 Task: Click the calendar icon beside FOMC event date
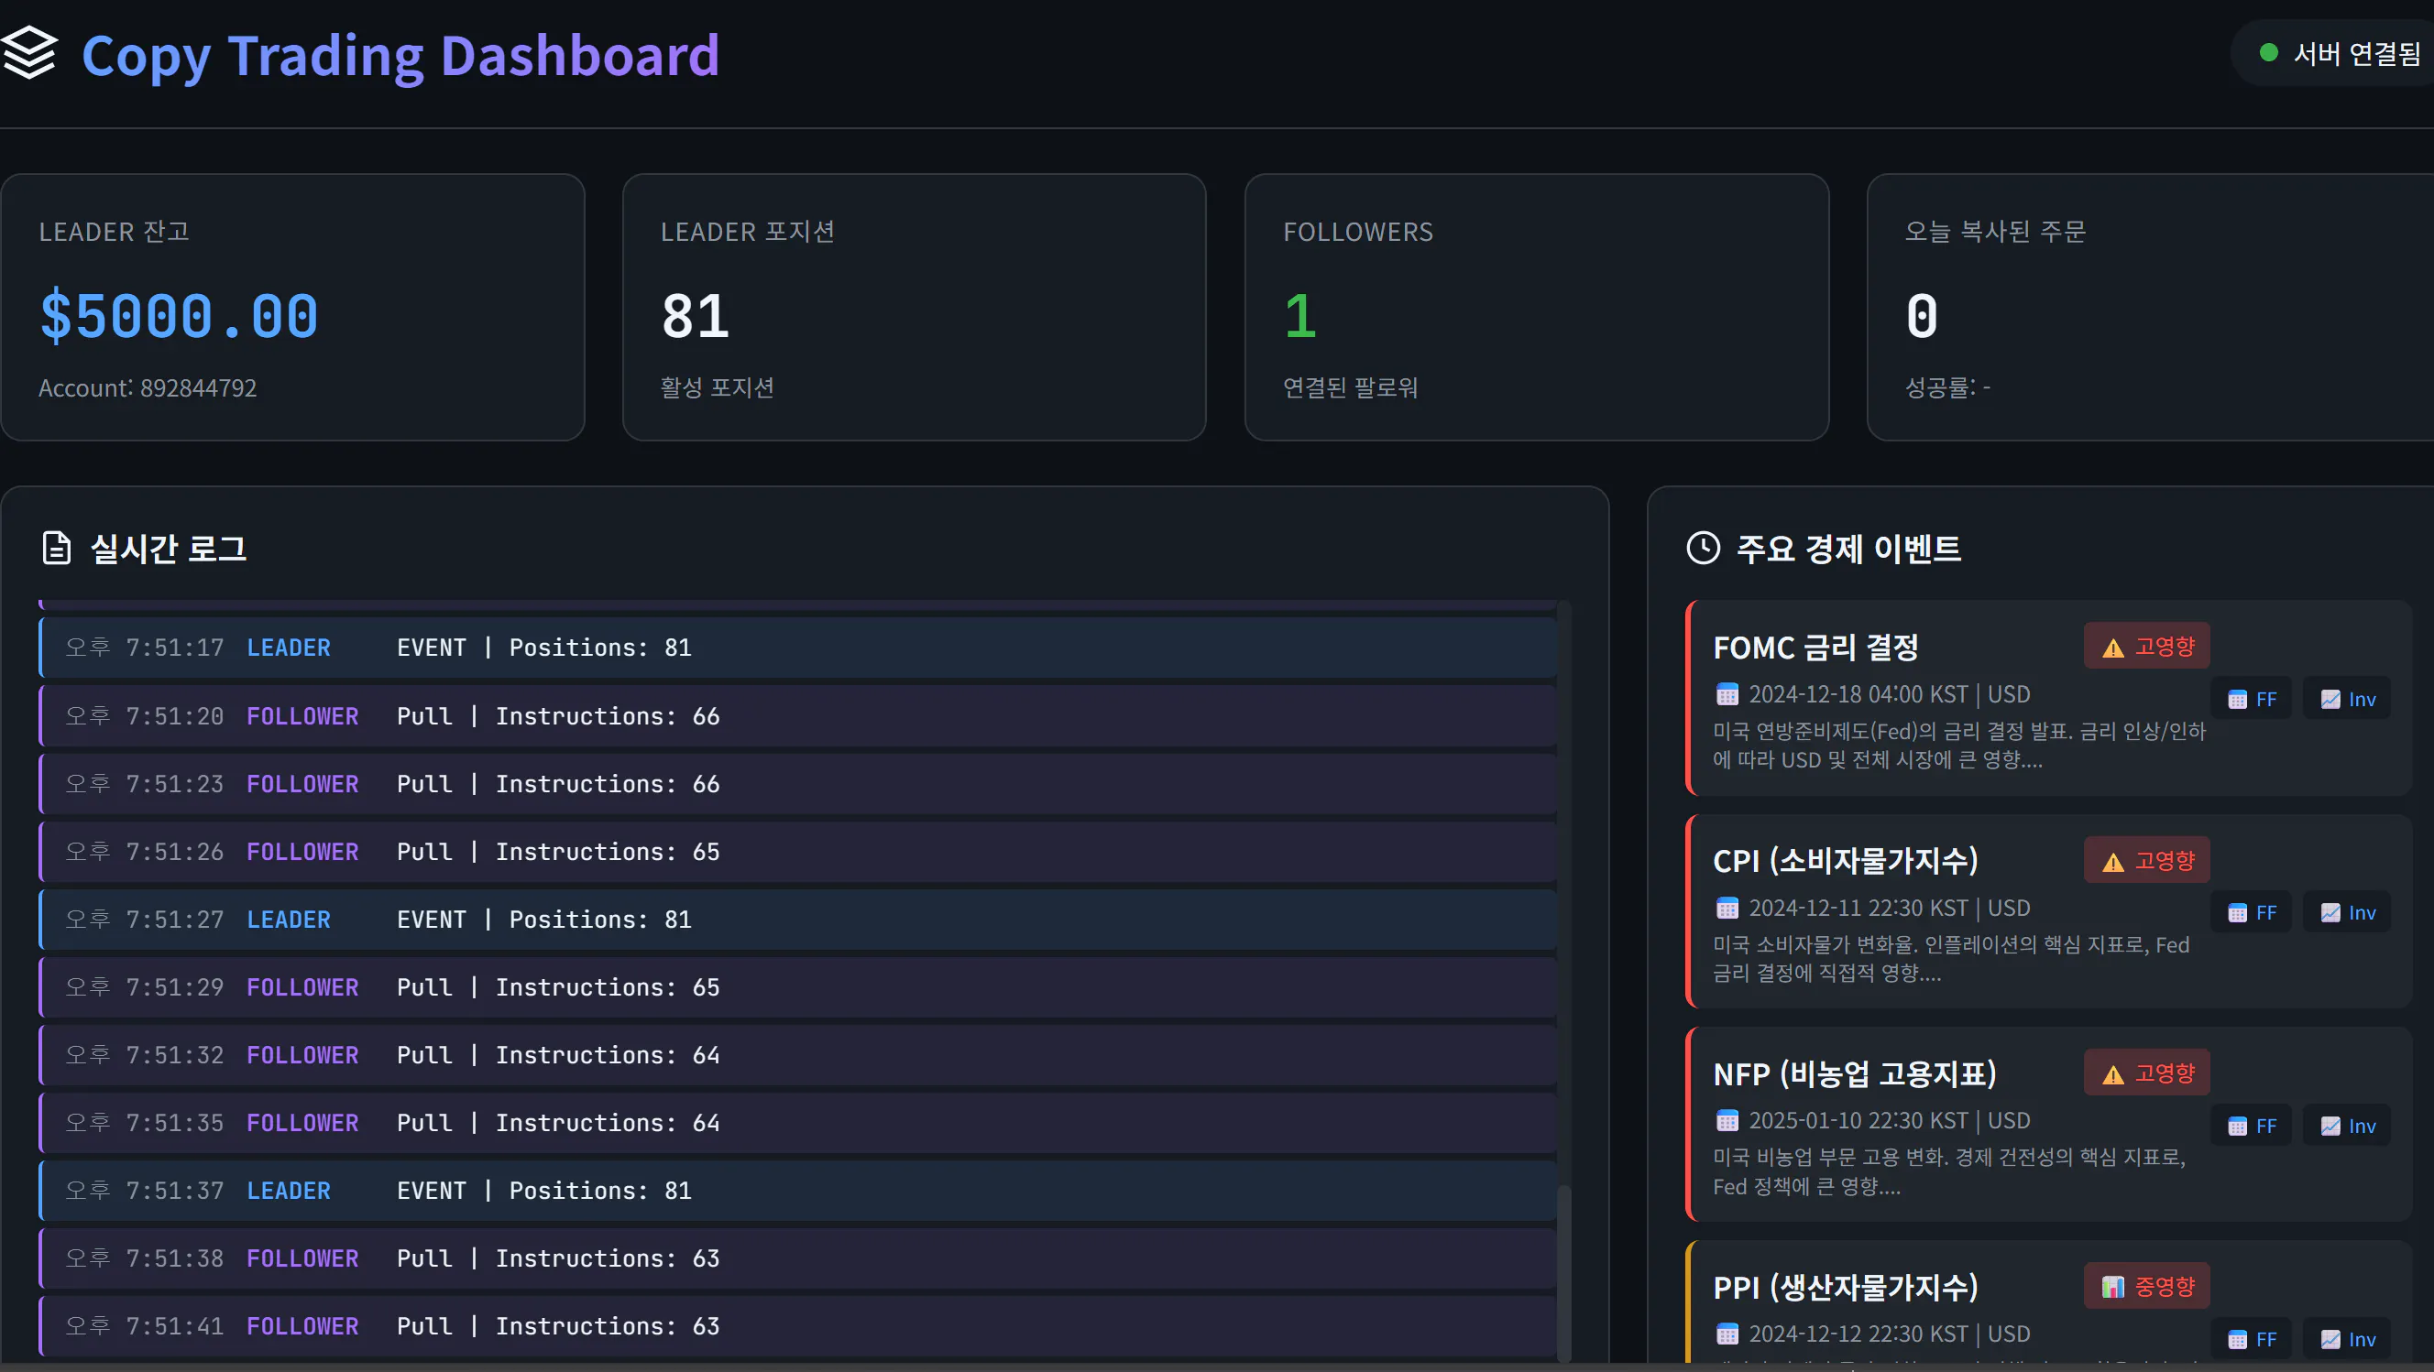(x=1728, y=694)
